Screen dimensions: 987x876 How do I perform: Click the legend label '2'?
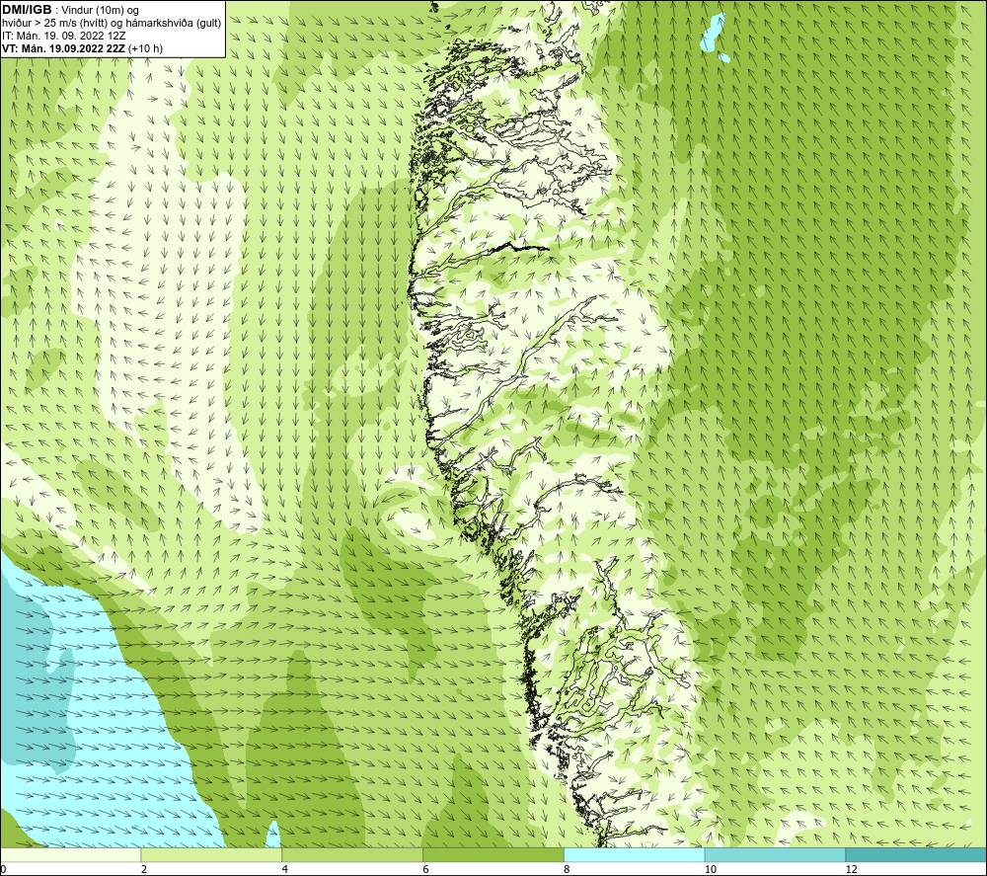(144, 870)
